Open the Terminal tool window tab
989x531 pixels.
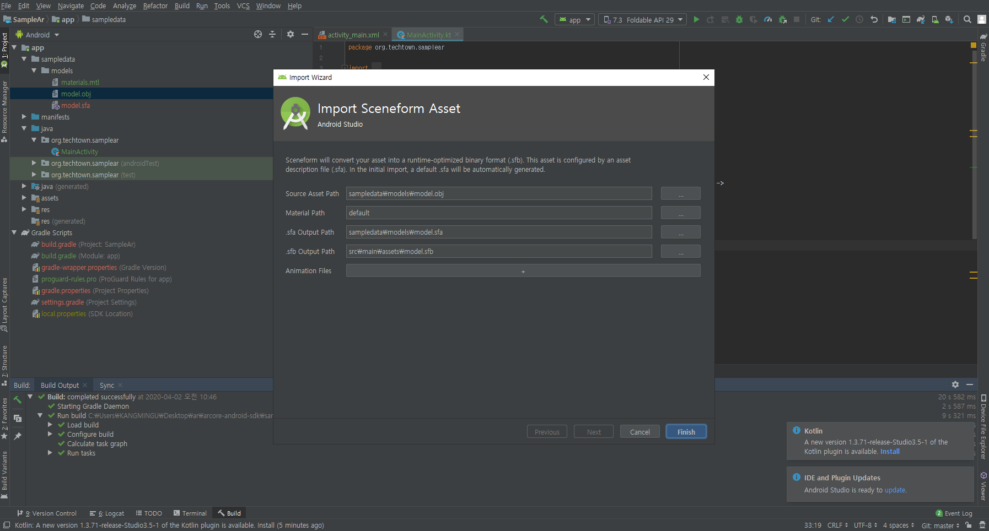pyautogui.click(x=190, y=513)
